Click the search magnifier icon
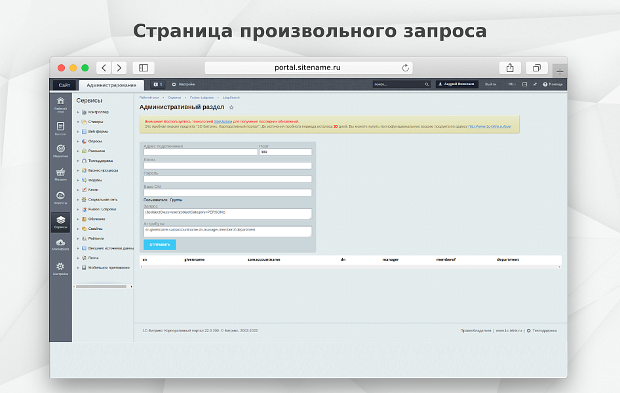620x393 pixels. pyautogui.click(x=427, y=84)
